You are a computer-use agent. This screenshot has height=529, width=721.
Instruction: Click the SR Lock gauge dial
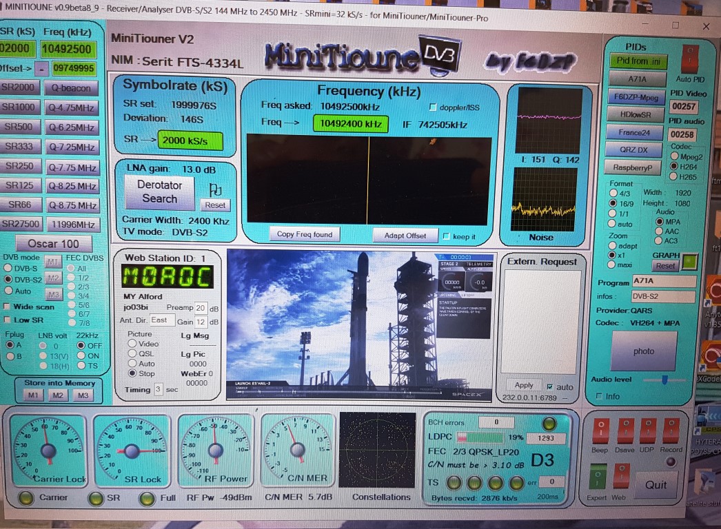click(132, 450)
